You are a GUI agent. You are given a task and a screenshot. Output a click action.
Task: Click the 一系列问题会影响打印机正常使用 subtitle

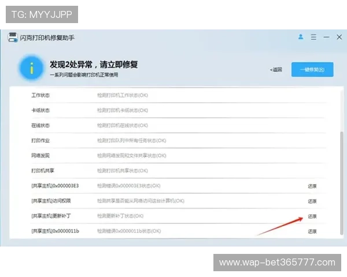pos(84,75)
